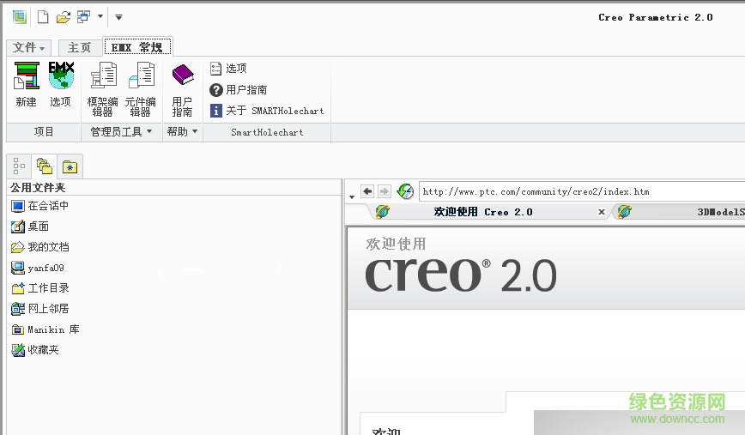Launch the 模架编辑器 tool

coord(103,89)
